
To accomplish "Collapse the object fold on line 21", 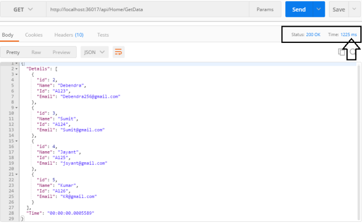I will (16, 175).
